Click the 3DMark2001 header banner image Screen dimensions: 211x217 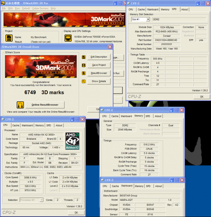64,20
